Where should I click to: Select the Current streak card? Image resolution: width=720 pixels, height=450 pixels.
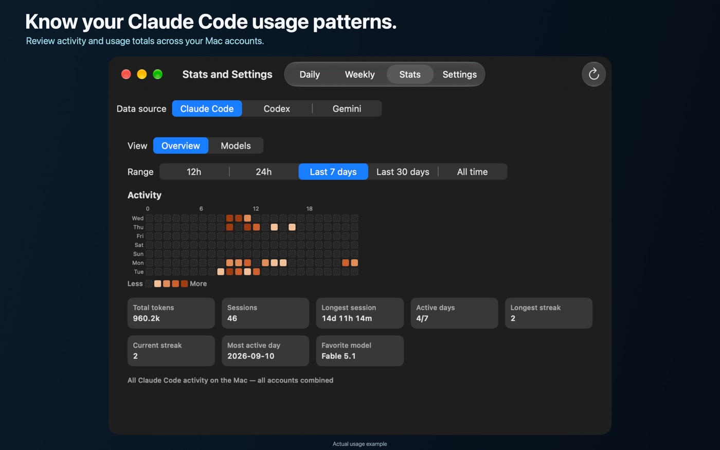[171, 351]
